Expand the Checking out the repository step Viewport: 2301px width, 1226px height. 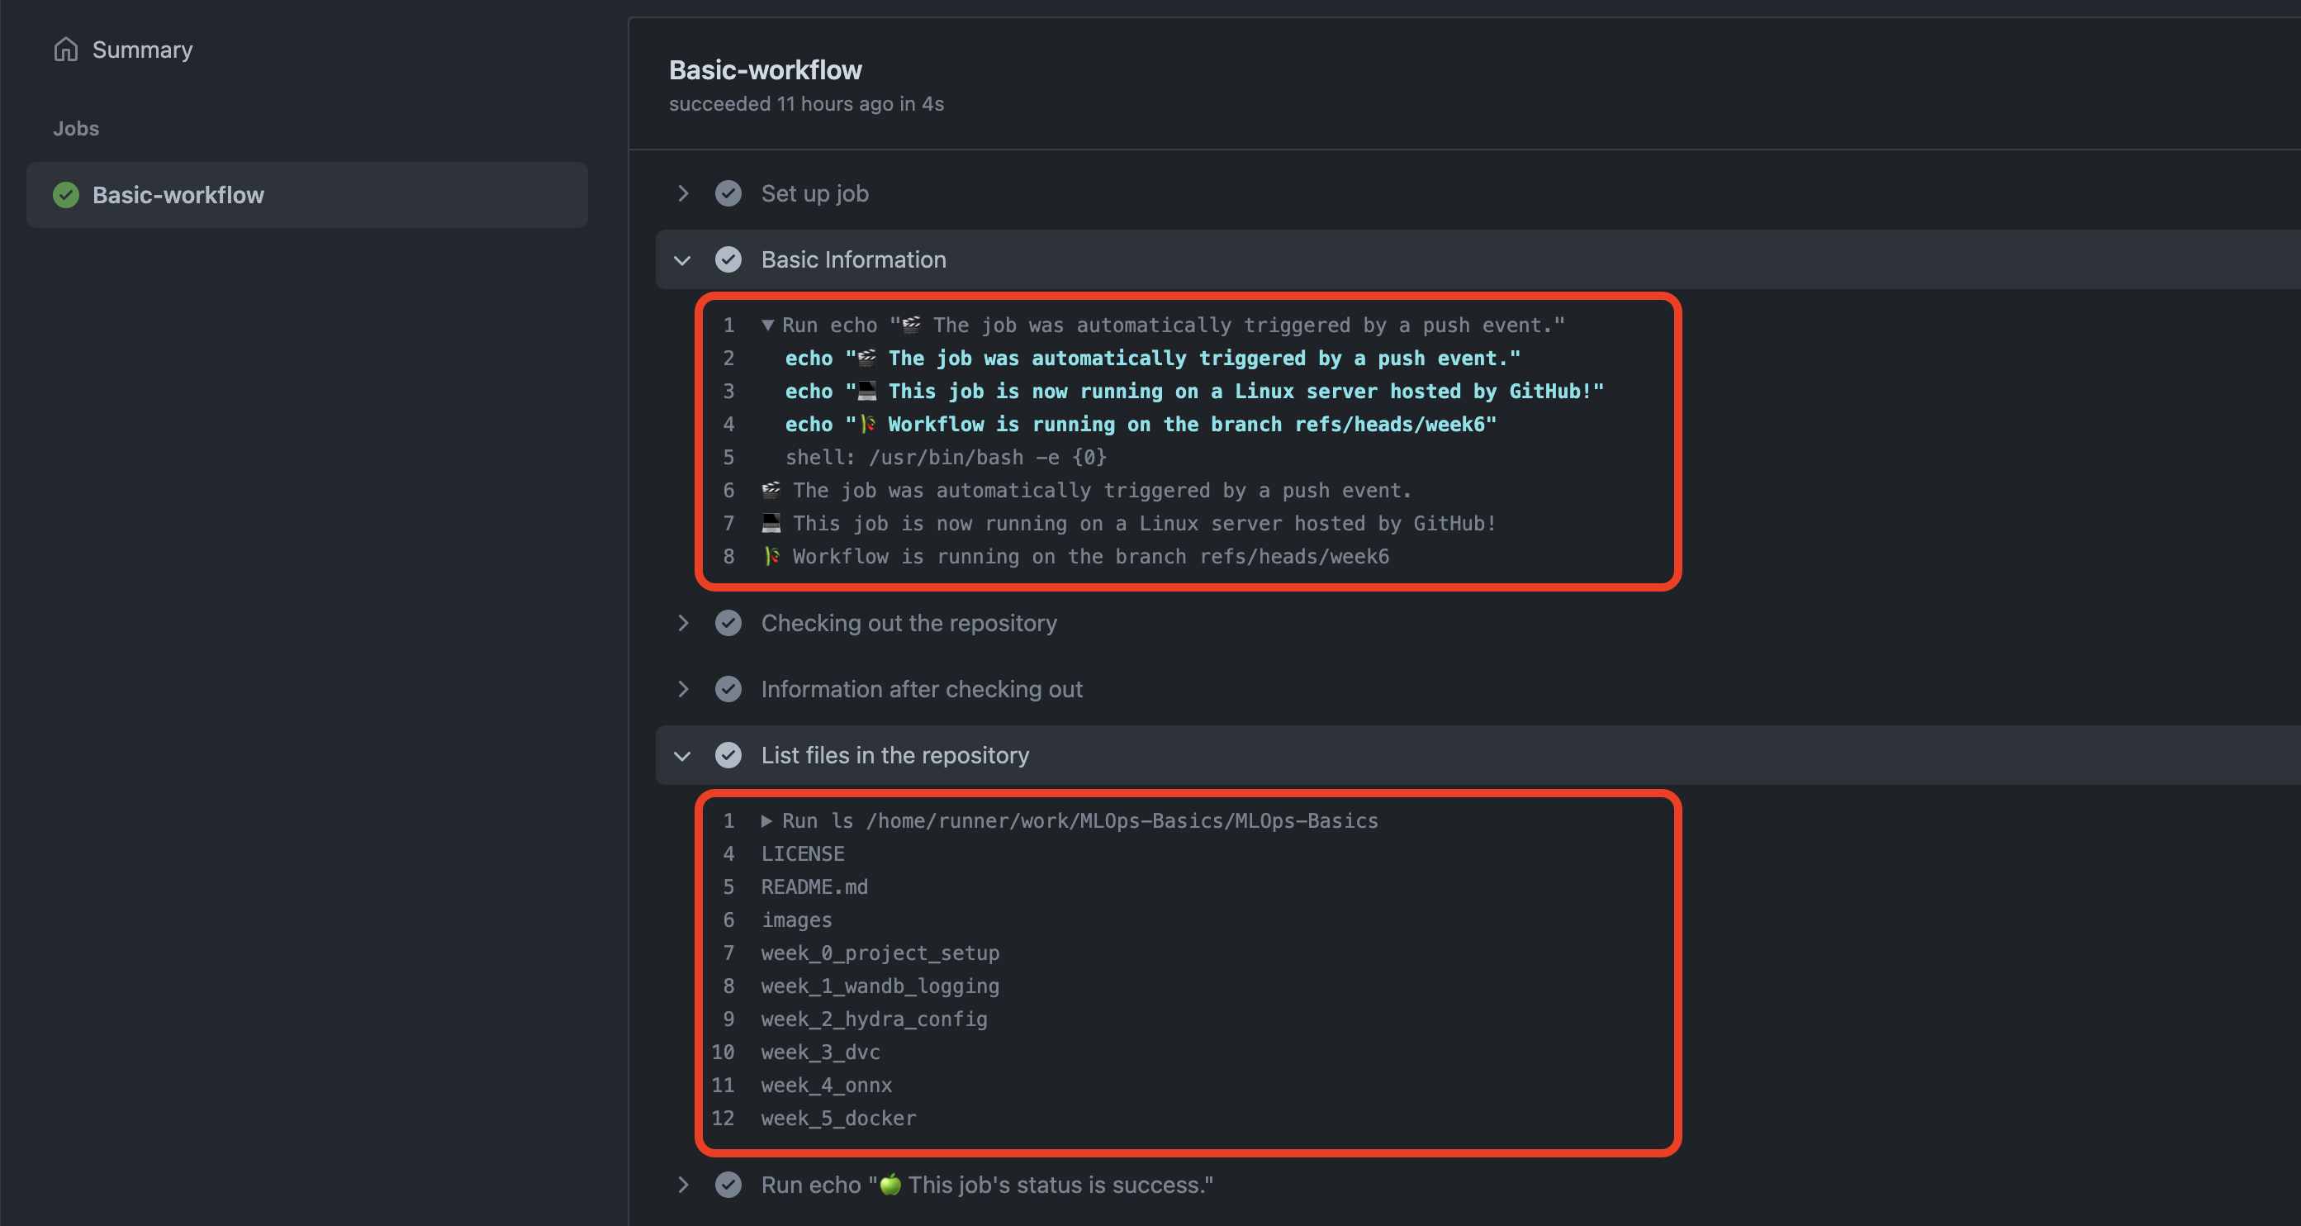point(682,623)
